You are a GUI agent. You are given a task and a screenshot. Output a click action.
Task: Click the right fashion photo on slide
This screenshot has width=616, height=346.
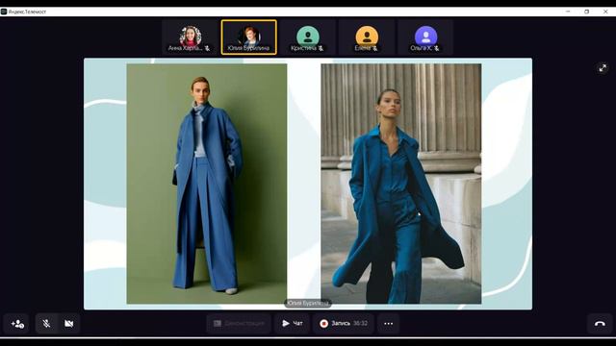401,184
